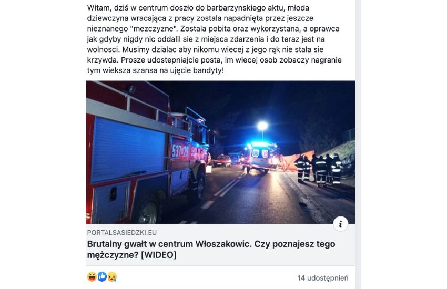
Task: Click the info icon on the link preview
Action: 340,224
